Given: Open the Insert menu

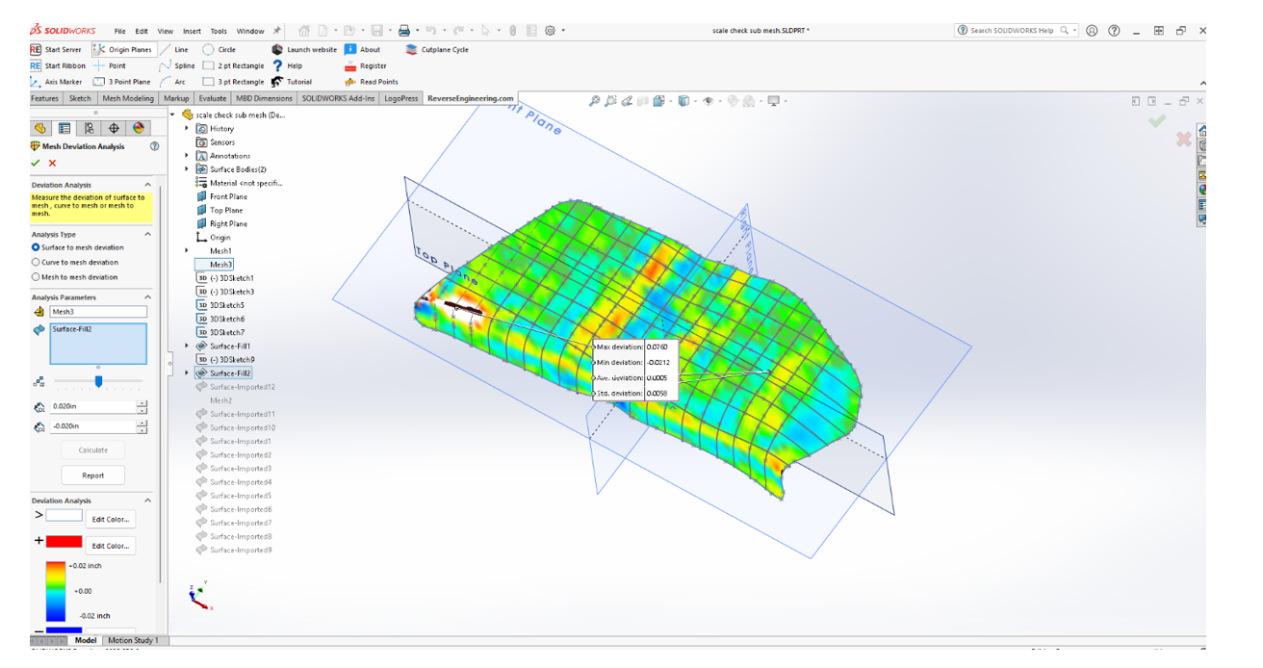Looking at the screenshot, I should pos(192,31).
